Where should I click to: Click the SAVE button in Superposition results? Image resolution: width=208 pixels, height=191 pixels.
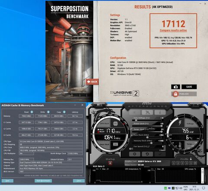coord(189,87)
